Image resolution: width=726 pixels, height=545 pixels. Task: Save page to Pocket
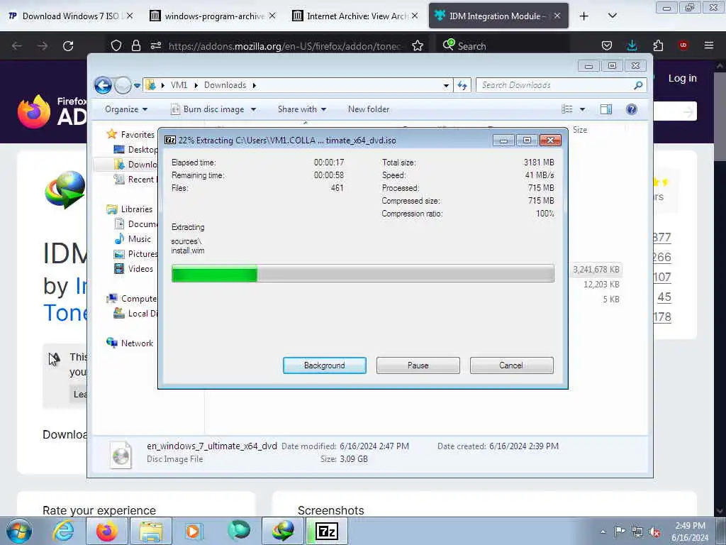[x=607, y=45]
